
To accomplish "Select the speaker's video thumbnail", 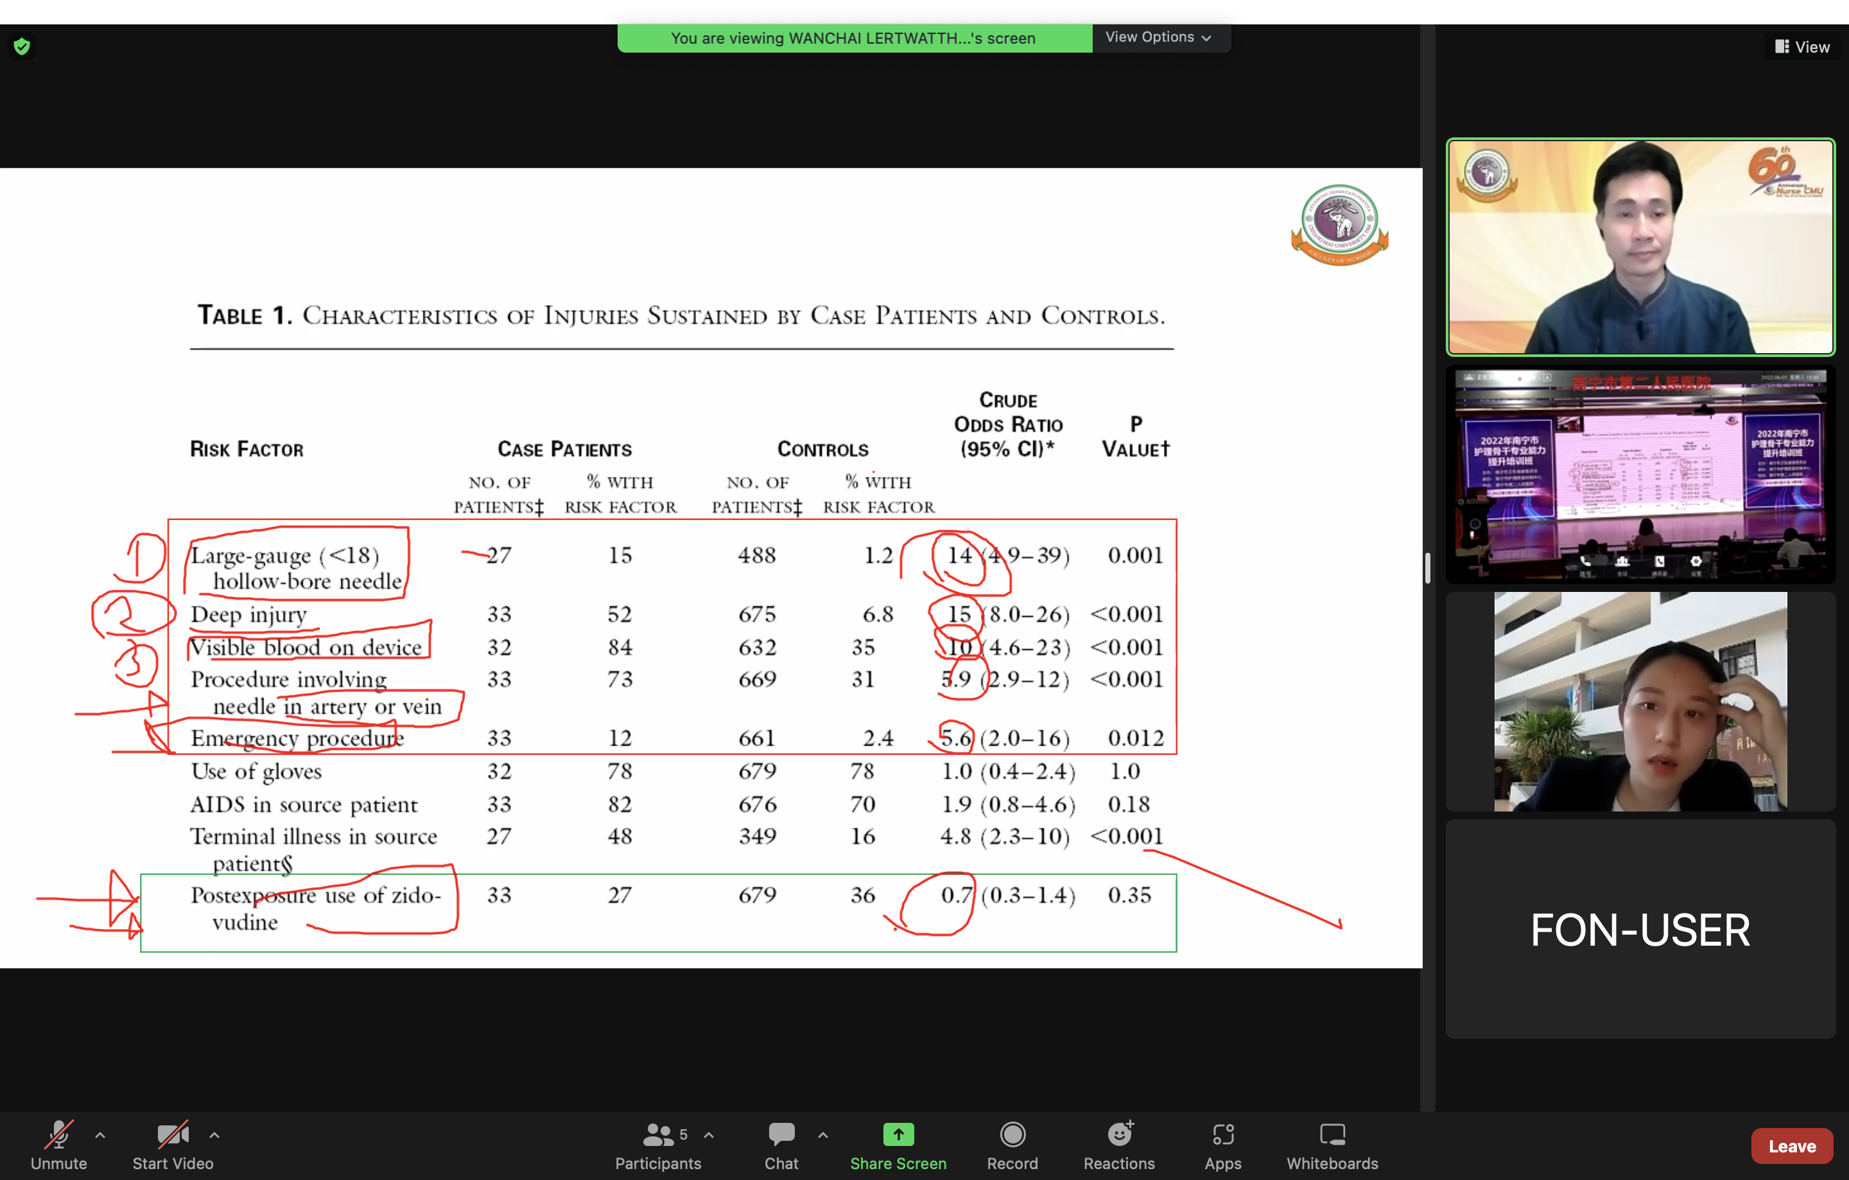I will tap(1640, 247).
